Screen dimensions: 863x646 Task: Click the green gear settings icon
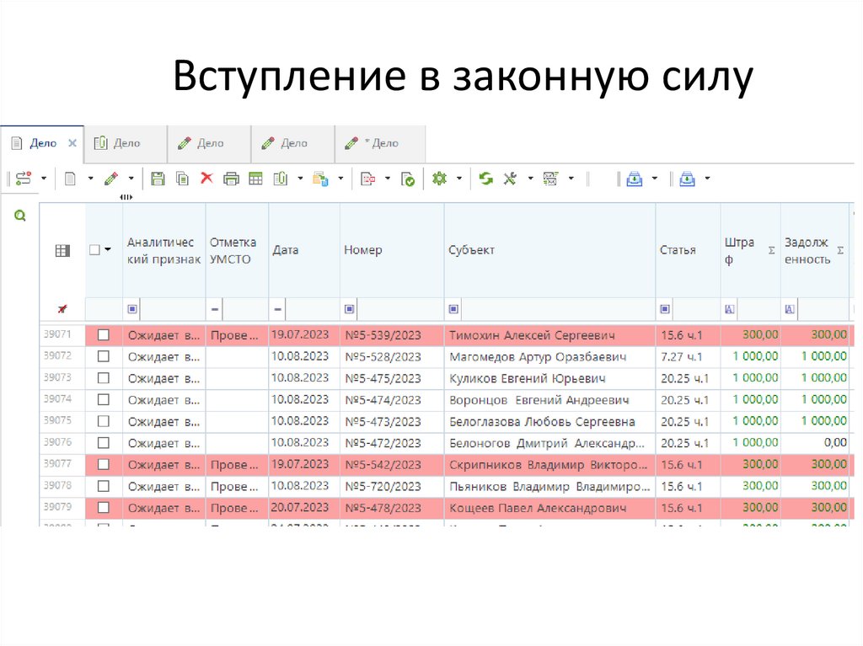click(x=439, y=179)
